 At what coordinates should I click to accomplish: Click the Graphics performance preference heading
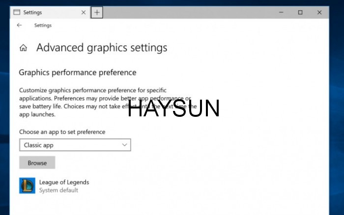pyautogui.click(x=77, y=73)
